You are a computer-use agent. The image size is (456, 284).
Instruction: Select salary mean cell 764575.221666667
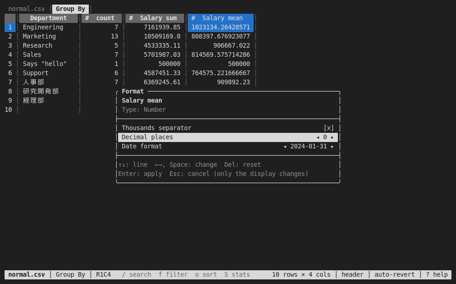coord(221,73)
